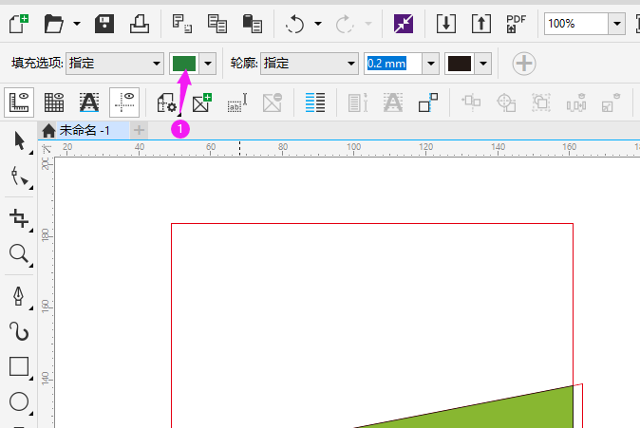The height and width of the screenshot is (428, 640).
Task: Cut selection using the toolbar icon
Action: coord(182,24)
